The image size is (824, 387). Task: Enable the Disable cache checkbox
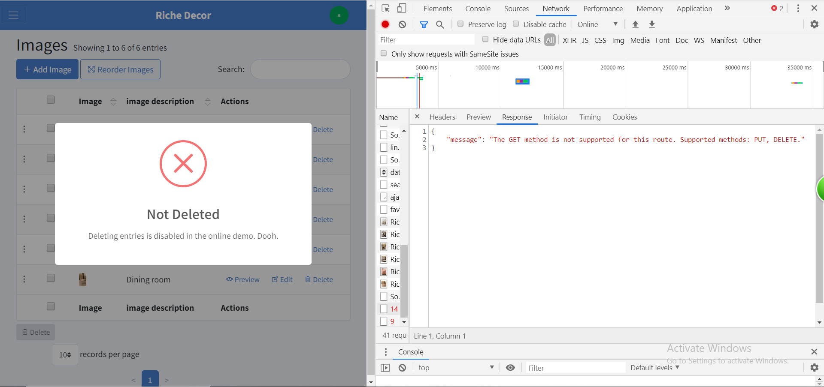click(516, 24)
